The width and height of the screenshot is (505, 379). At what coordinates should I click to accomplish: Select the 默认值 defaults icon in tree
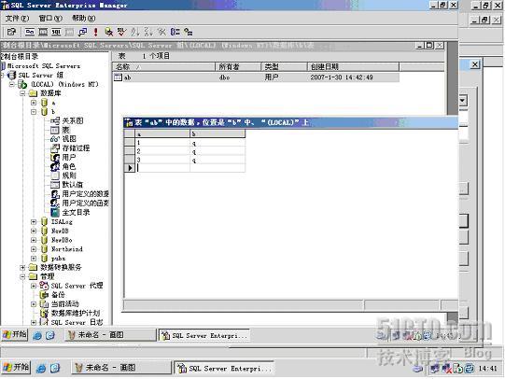coord(55,185)
